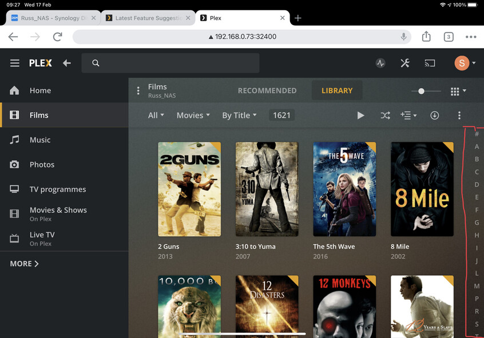Open the Films library options dots
Viewport: 484px width, 338px height.
point(138,91)
